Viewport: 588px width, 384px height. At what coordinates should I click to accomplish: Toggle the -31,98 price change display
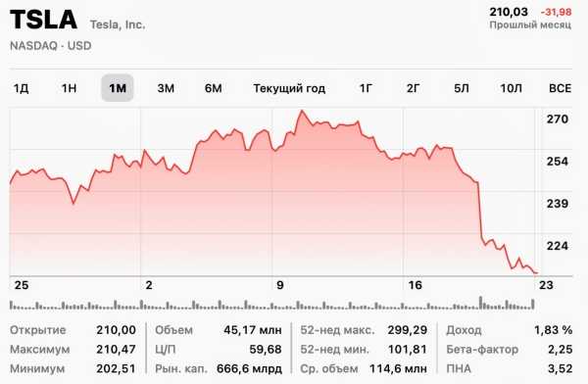(x=556, y=12)
